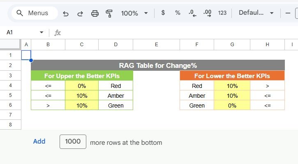Open the Name box dropdown arrow

41,32
